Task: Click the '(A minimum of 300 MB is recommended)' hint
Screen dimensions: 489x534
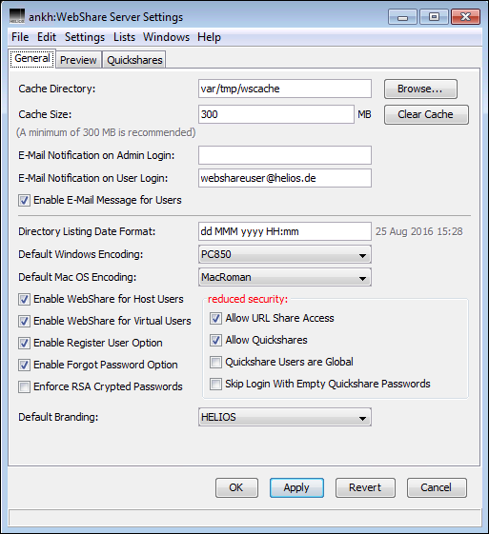Action: pyautogui.click(x=106, y=132)
